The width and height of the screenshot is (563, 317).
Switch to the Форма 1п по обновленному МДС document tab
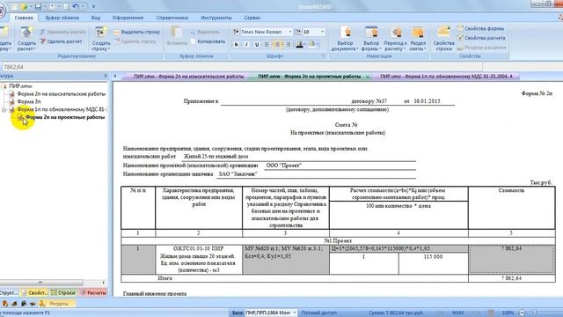pos(446,77)
